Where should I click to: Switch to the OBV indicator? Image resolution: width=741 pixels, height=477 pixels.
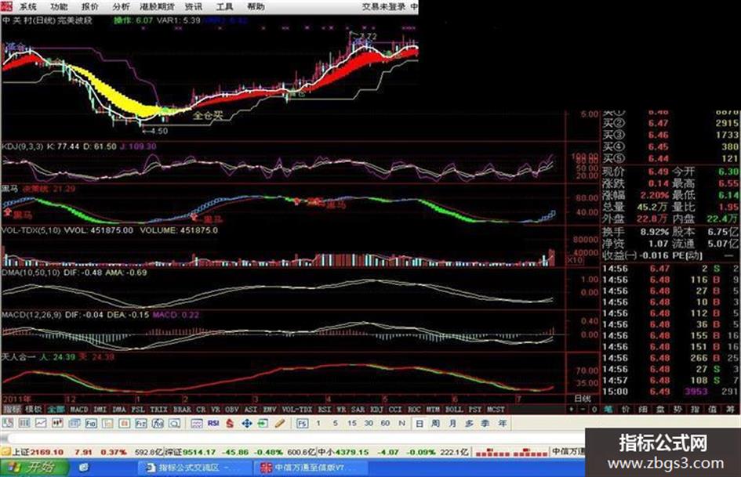[x=231, y=410]
